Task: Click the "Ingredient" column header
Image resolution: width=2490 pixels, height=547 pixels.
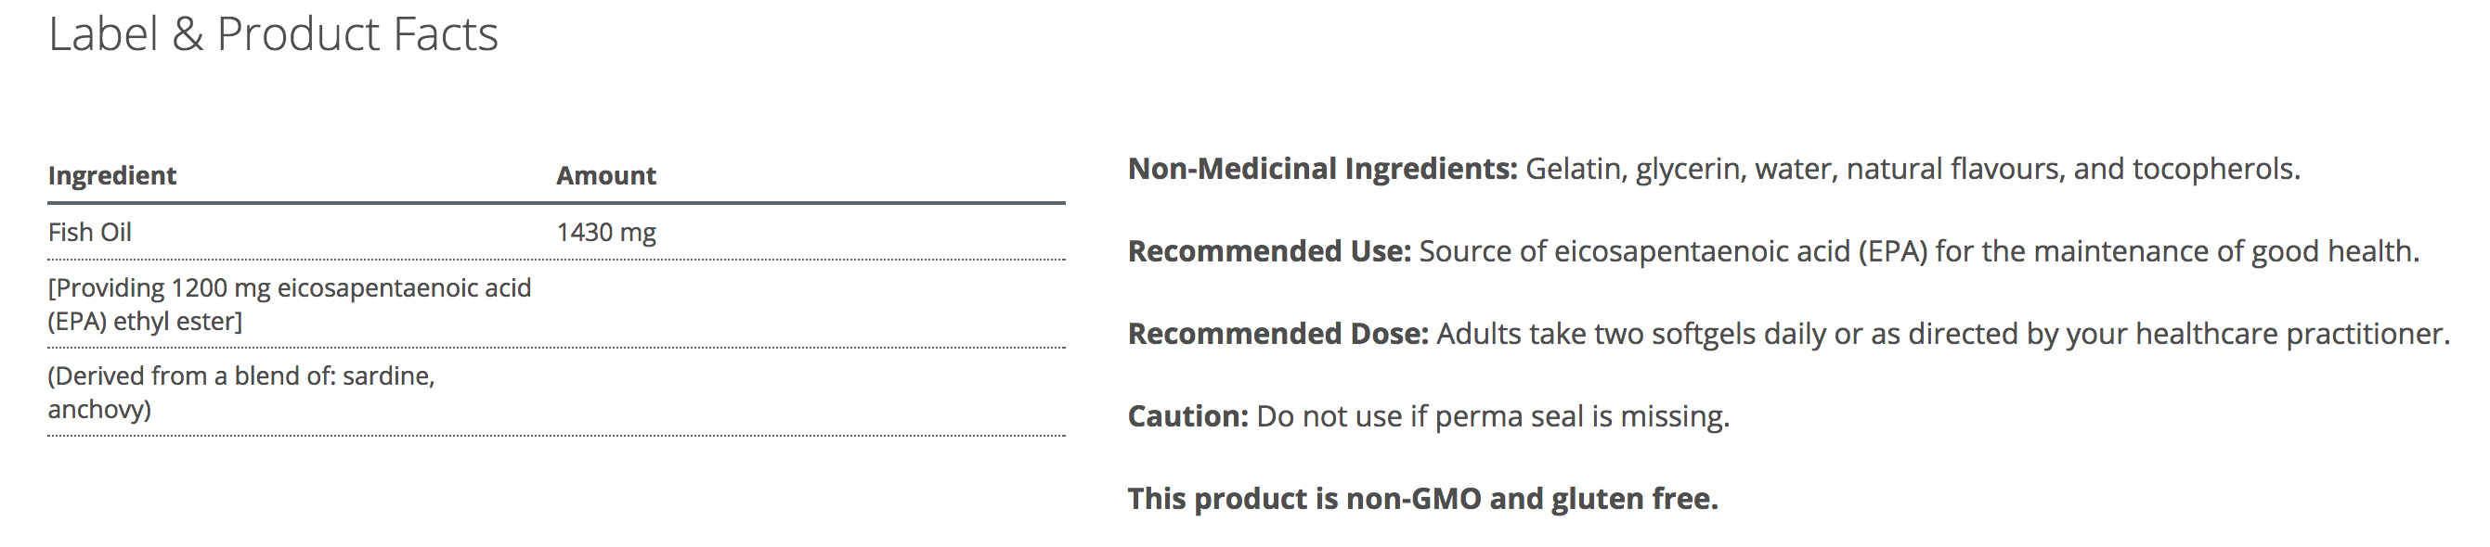Action: point(112,175)
